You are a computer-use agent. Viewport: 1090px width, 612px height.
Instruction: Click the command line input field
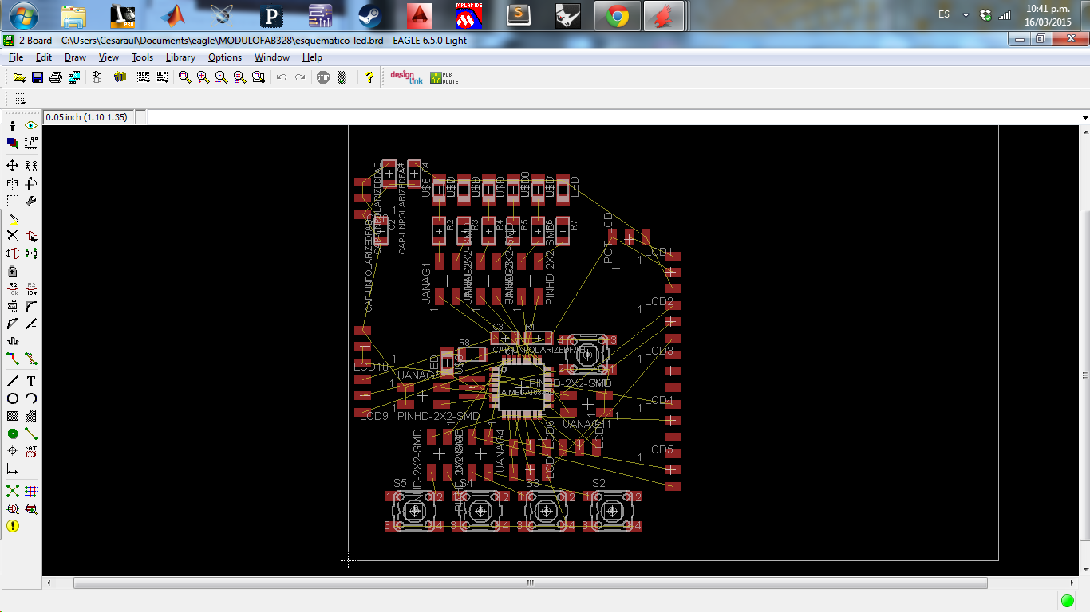coord(613,117)
